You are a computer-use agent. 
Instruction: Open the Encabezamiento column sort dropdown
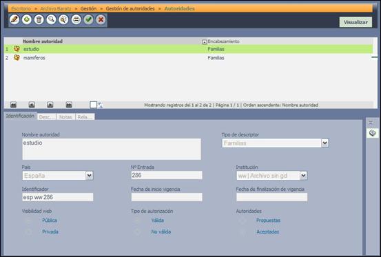point(205,42)
